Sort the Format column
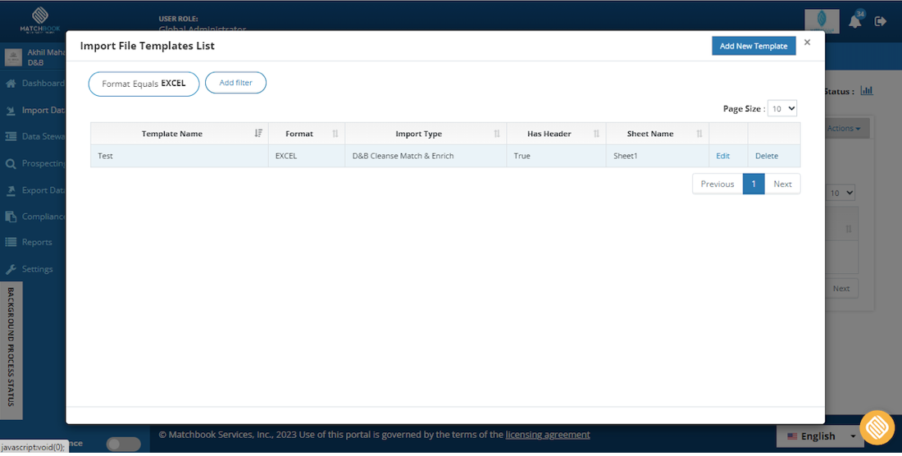The height and width of the screenshot is (456, 902). tap(335, 134)
